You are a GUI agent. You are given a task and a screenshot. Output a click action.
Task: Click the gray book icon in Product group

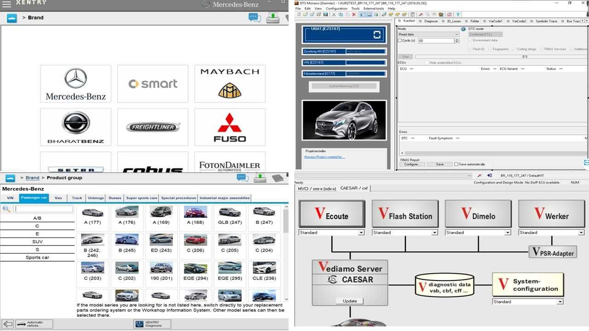pyautogui.click(x=277, y=178)
